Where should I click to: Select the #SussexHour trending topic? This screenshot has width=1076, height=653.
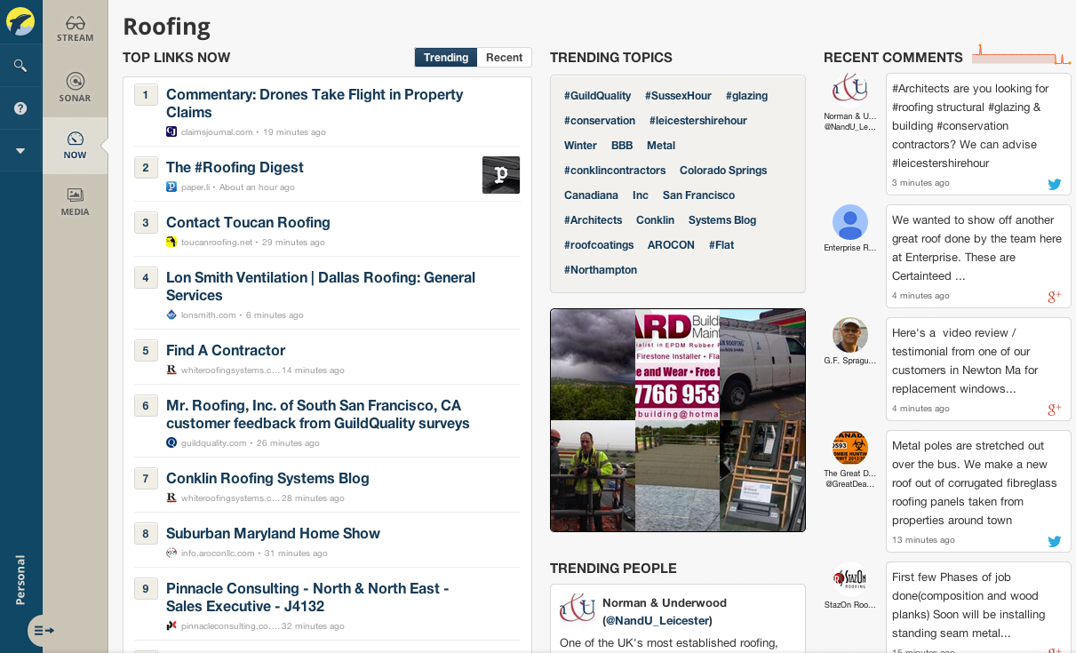point(678,96)
